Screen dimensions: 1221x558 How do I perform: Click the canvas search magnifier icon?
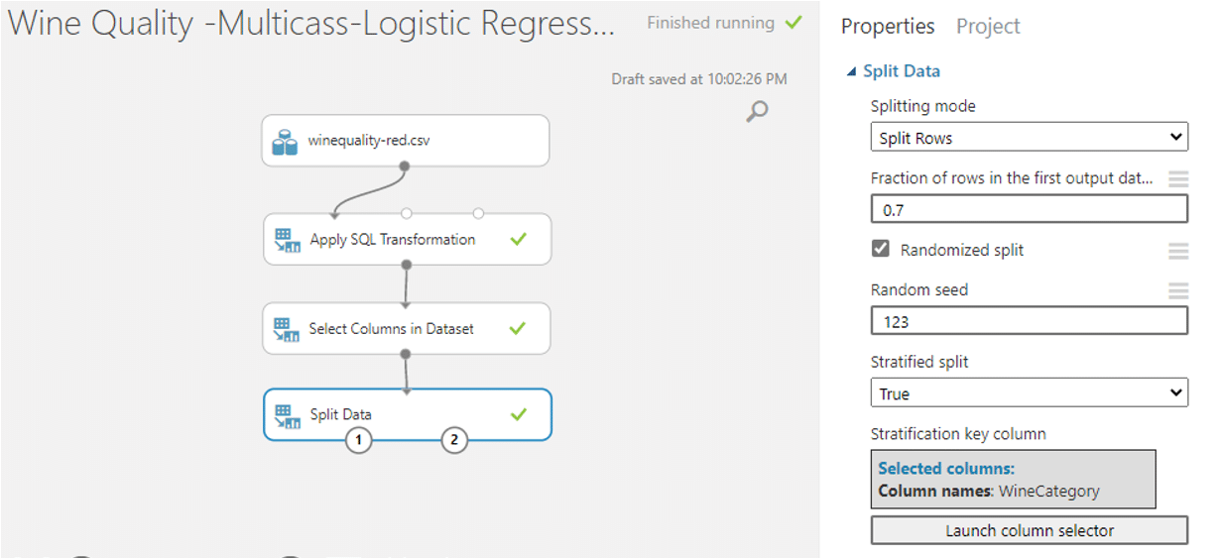pos(757,111)
